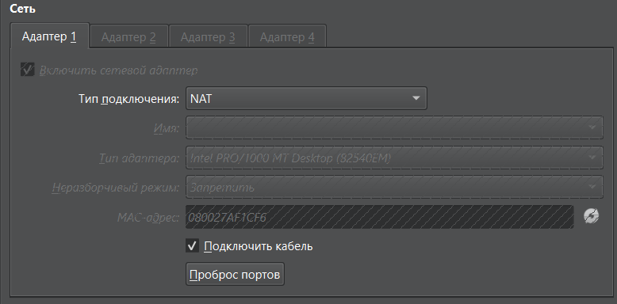Open the Проброс портов dialog
617x304 pixels.
click(x=235, y=274)
